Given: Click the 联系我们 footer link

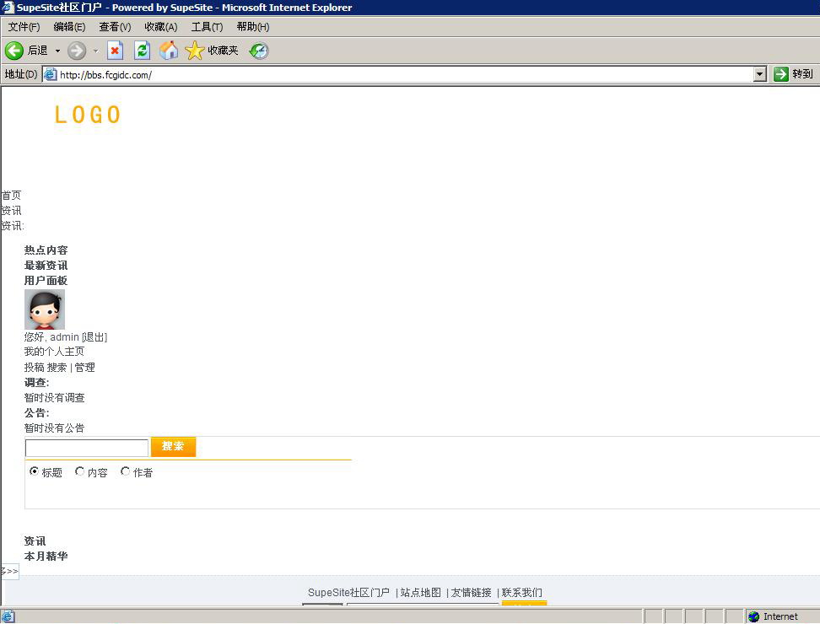Looking at the screenshot, I should pyautogui.click(x=522, y=593).
